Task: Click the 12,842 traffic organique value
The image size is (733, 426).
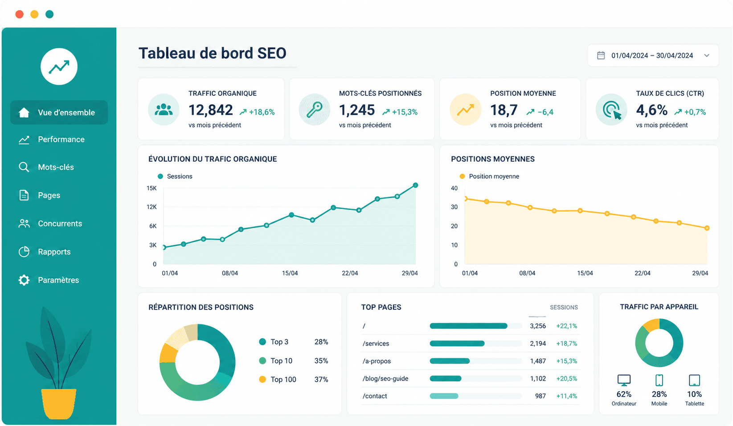Action: click(x=210, y=110)
